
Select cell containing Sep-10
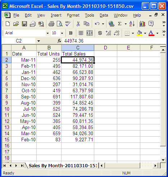tap(24, 97)
